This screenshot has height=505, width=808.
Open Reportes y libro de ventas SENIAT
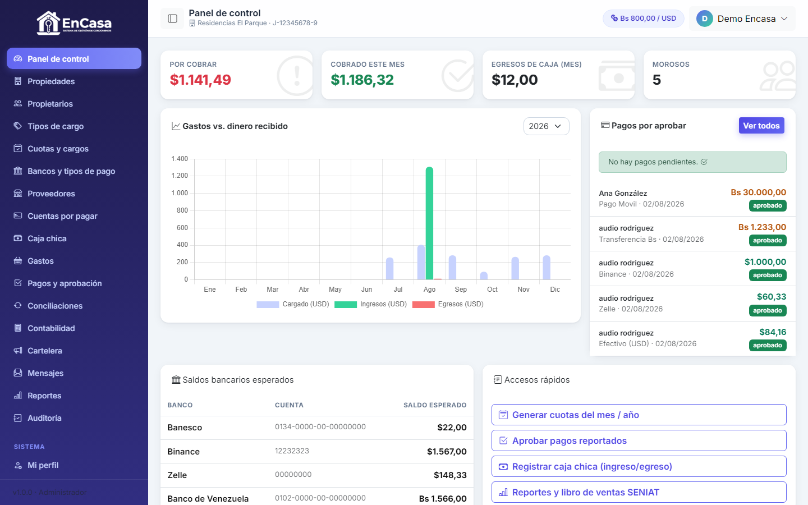639,492
